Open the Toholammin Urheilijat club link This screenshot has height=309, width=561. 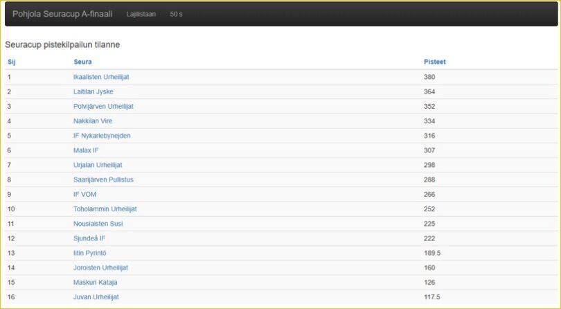105,209
